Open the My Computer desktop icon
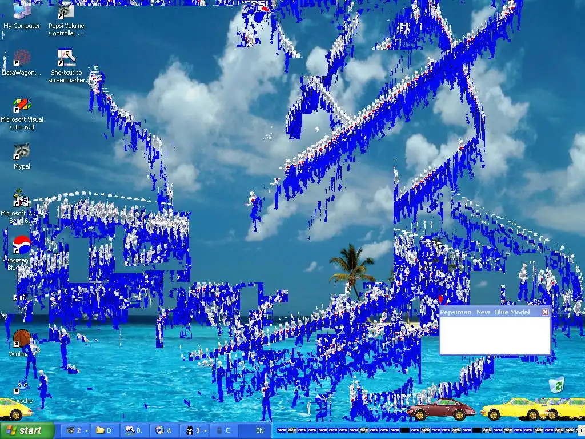 pos(22,15)
